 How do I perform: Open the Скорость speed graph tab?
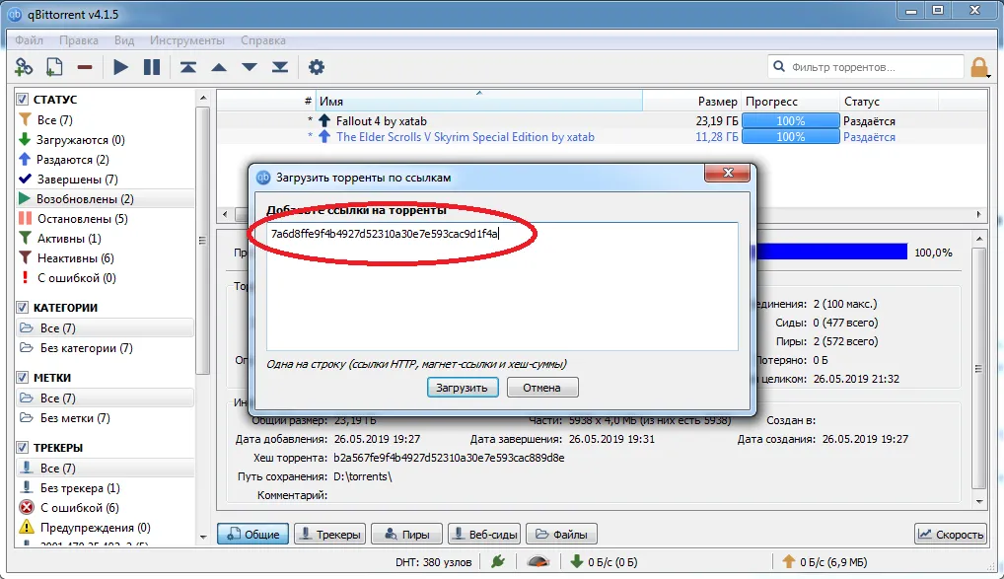pos(950,535)
